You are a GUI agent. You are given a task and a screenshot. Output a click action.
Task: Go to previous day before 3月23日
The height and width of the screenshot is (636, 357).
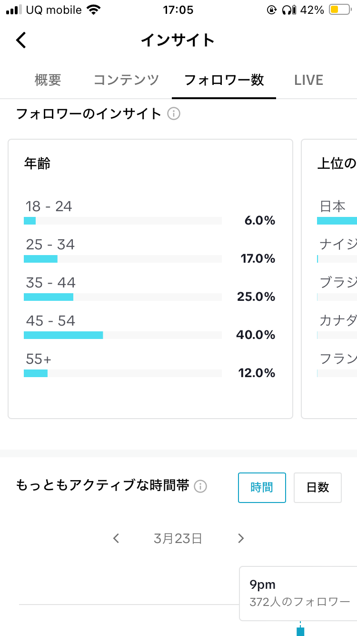click(116, 539)
